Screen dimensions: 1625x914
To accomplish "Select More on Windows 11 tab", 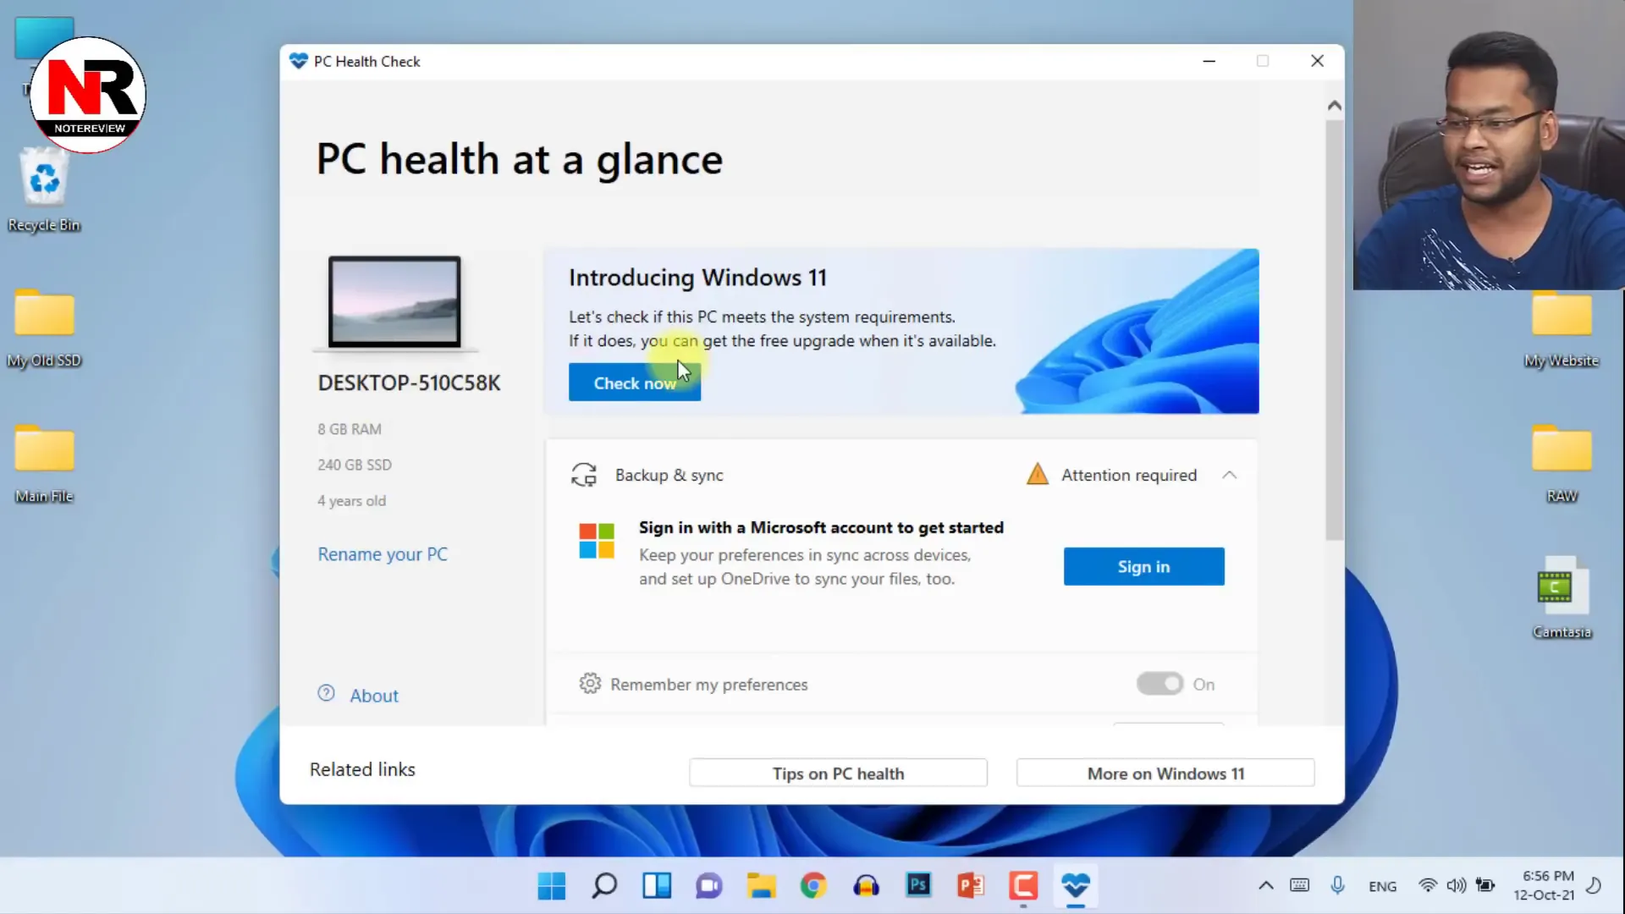I will pos(1166,774).
